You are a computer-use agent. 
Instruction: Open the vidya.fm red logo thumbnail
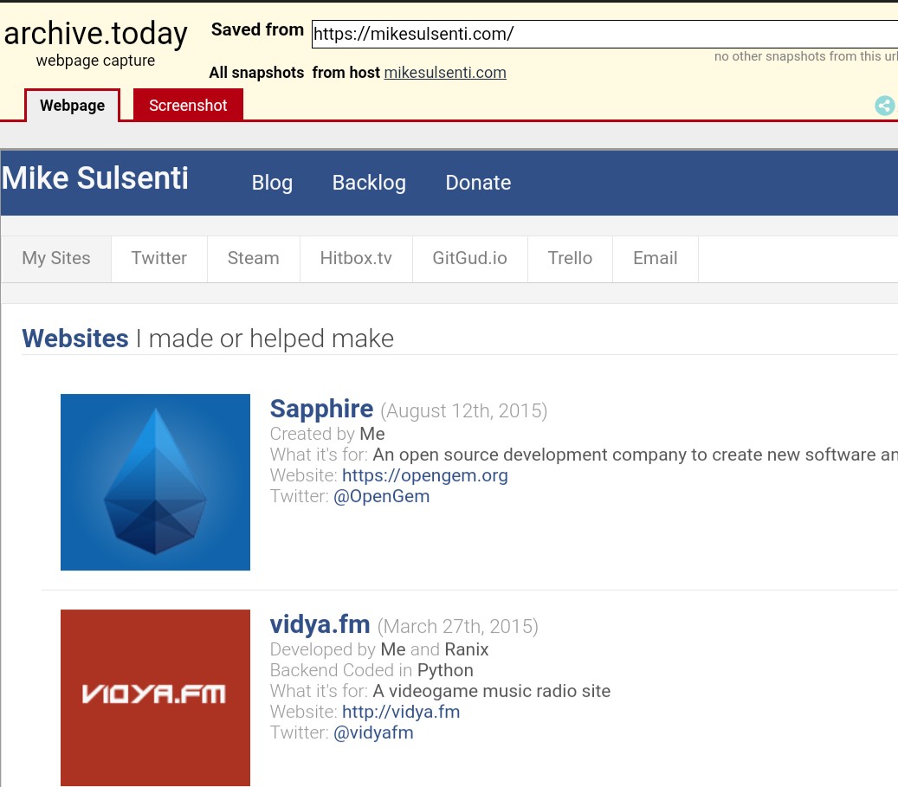(155, 698)
